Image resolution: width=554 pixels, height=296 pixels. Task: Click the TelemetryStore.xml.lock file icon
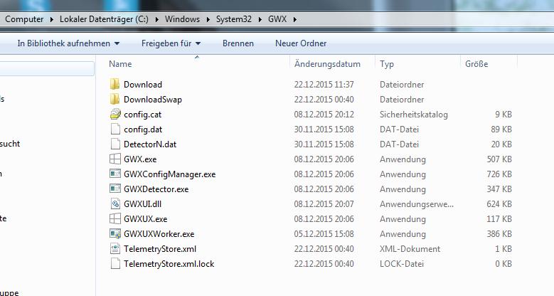[x=115, y=263]
